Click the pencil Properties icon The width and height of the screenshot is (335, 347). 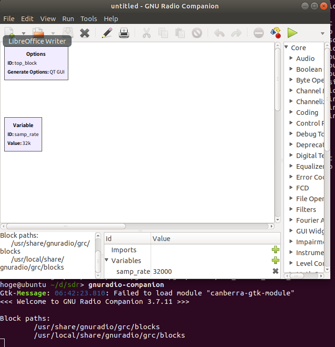pos(107,33)
